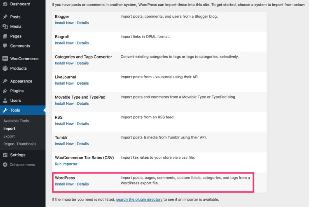Select the Export submenu item
The image size is (309, 207).
9,136
